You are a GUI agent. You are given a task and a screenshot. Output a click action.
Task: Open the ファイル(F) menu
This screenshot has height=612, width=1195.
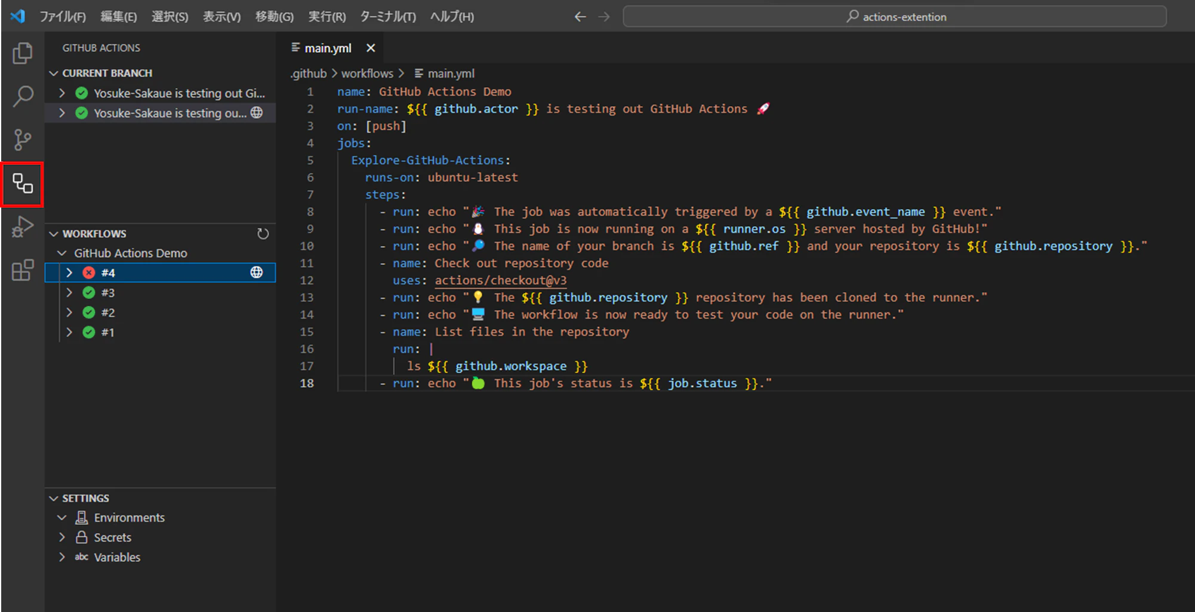point(63,17)
